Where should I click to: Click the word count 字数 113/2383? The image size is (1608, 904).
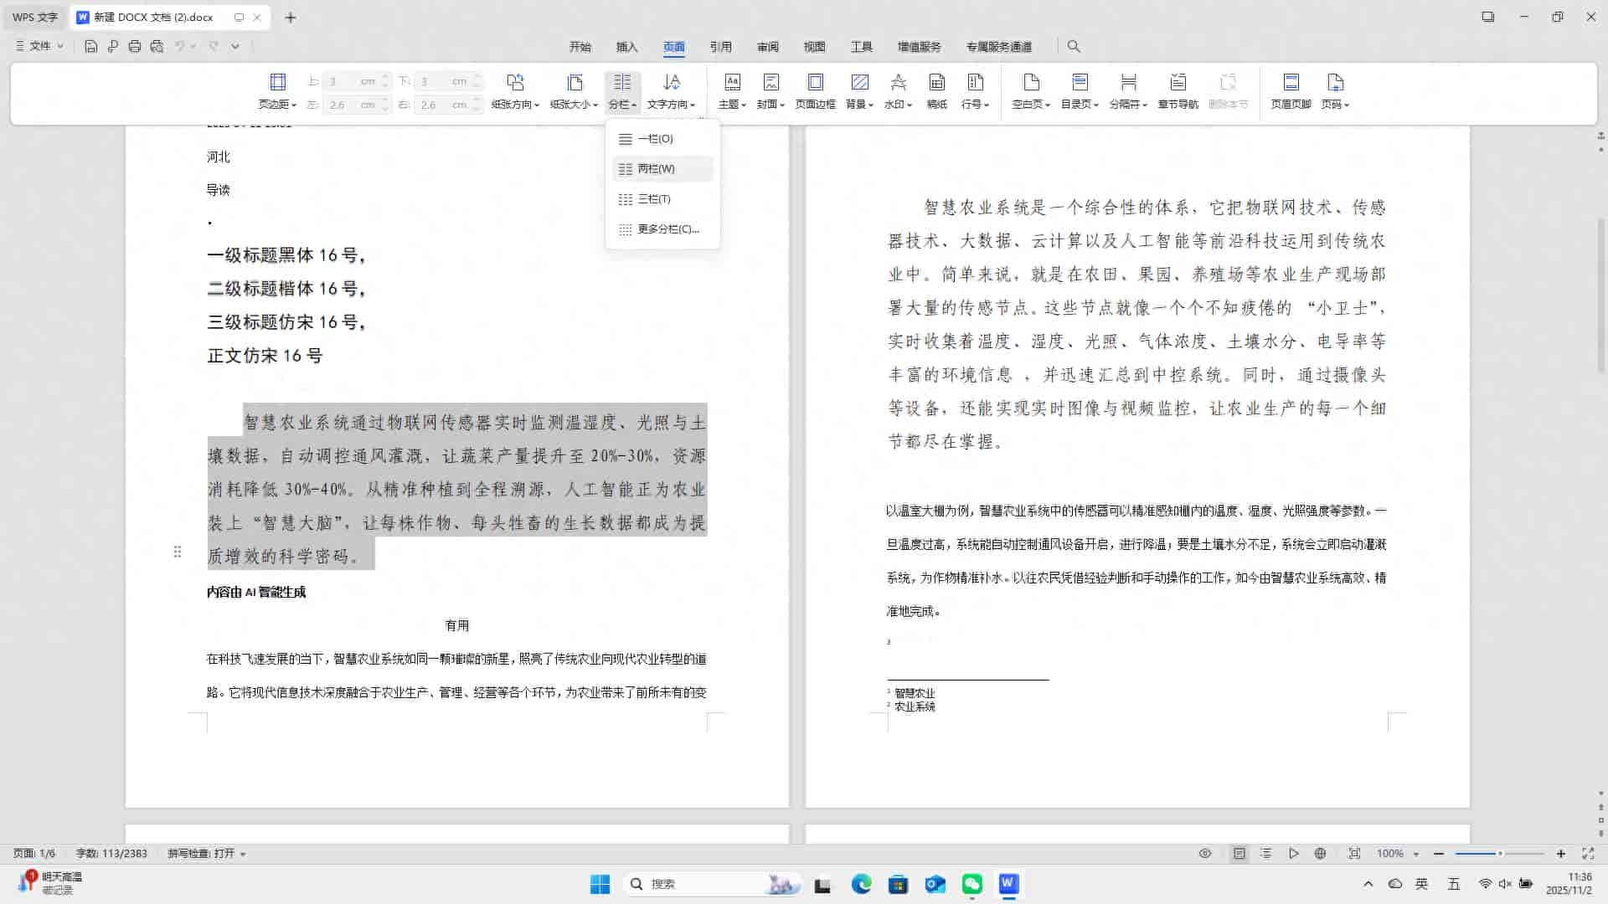[x=111, y=853]
